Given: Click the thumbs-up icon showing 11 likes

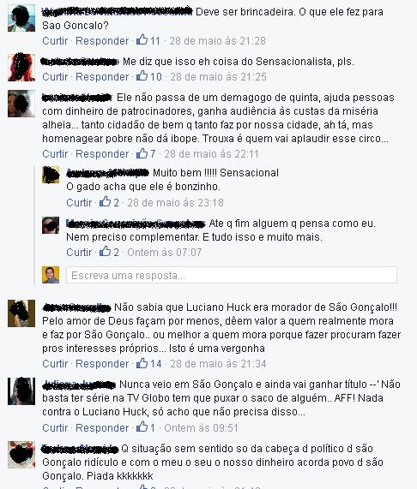Looking at the screenshot, I should point(142,40).
